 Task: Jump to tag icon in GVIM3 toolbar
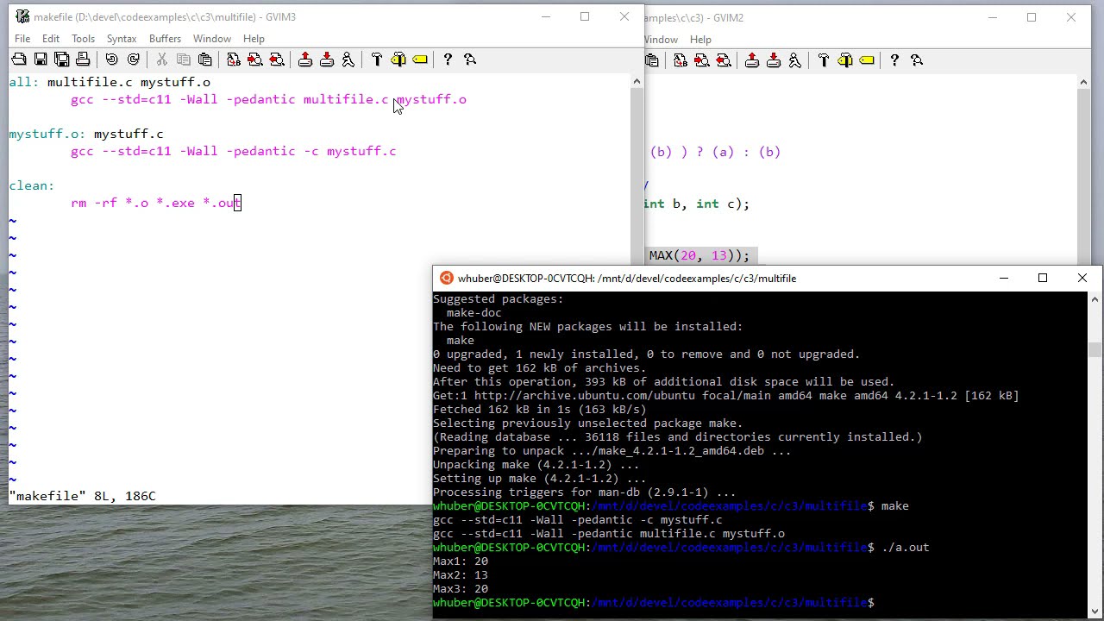420,60
